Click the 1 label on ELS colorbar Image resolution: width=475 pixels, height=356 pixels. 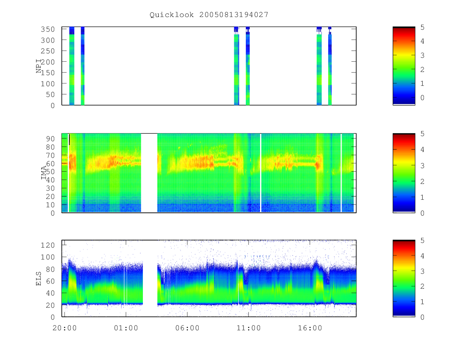click(422, 302)
